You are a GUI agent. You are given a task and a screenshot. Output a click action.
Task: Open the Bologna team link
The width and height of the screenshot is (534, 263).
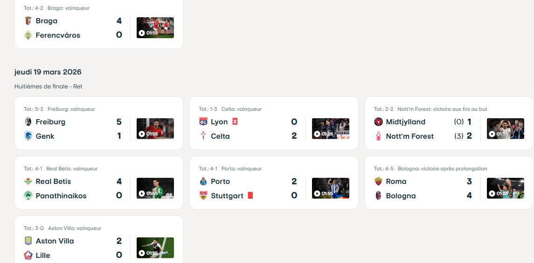401,196
